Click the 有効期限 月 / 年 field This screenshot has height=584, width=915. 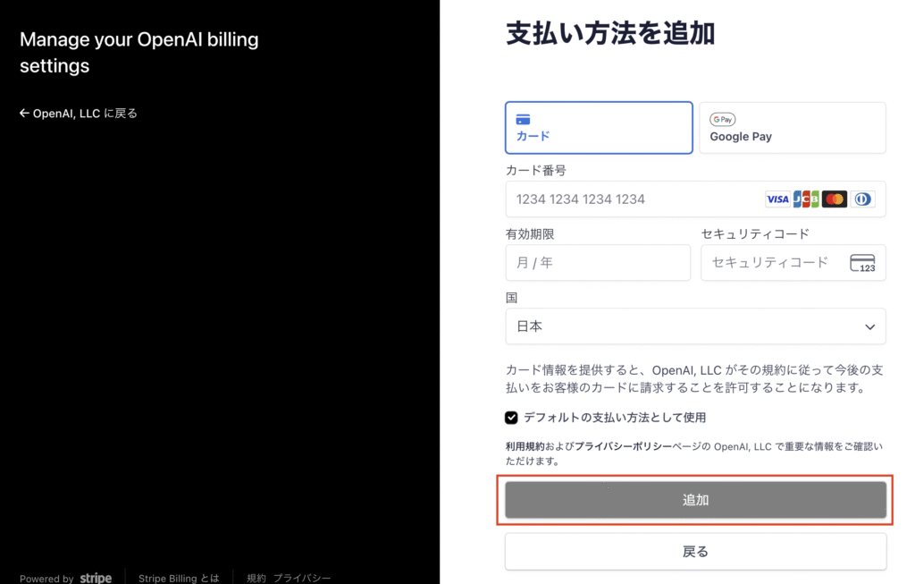(598, 263)
